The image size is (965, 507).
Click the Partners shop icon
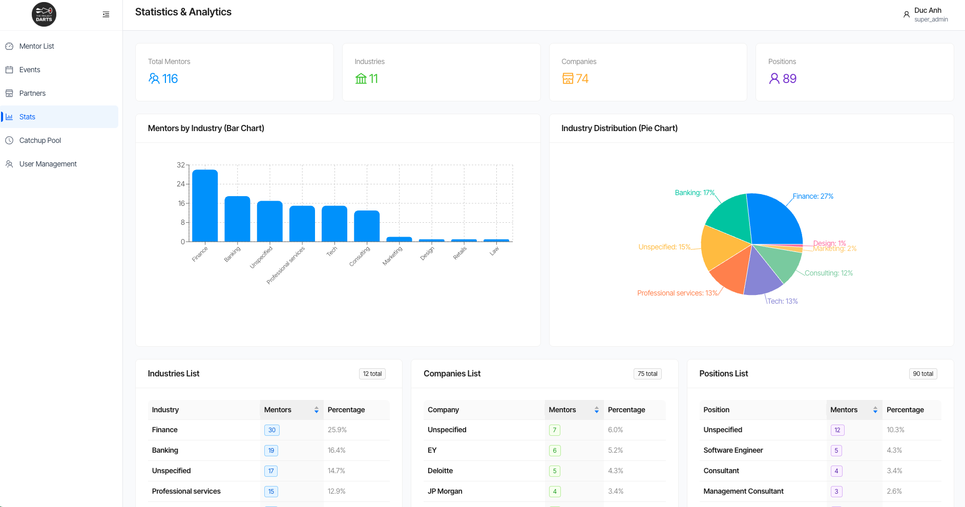coord(9,93)
